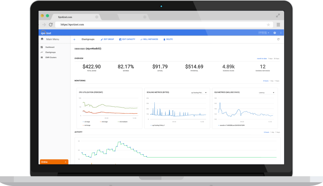Click the group ID sig-e46adb52 text

pyautogui.click(x=93, y=49)
